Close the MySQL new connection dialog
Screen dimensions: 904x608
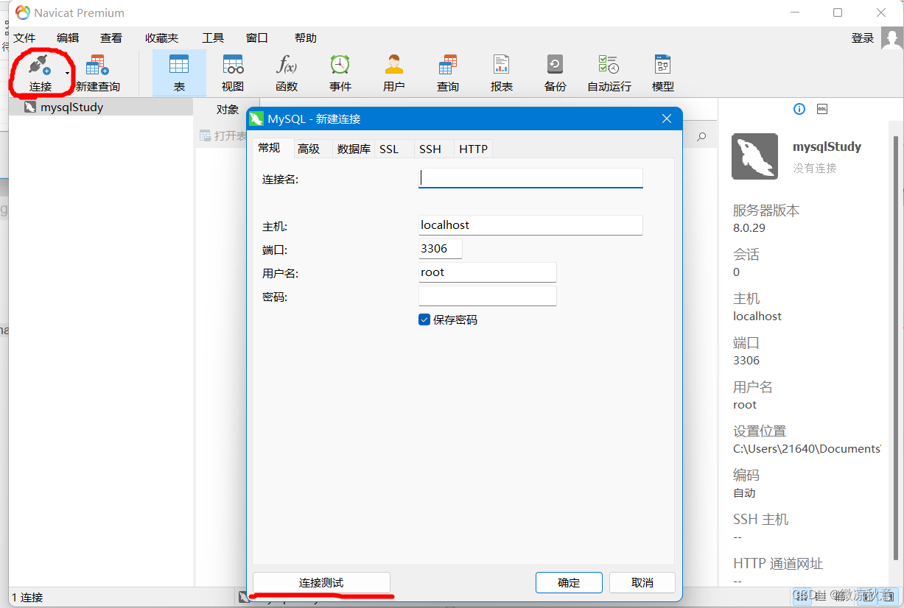(666, 119)
